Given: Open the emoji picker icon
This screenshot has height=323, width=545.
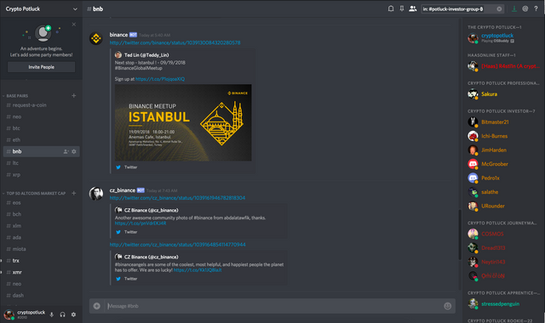Looking at the screenshot, I should click(448, 306).
